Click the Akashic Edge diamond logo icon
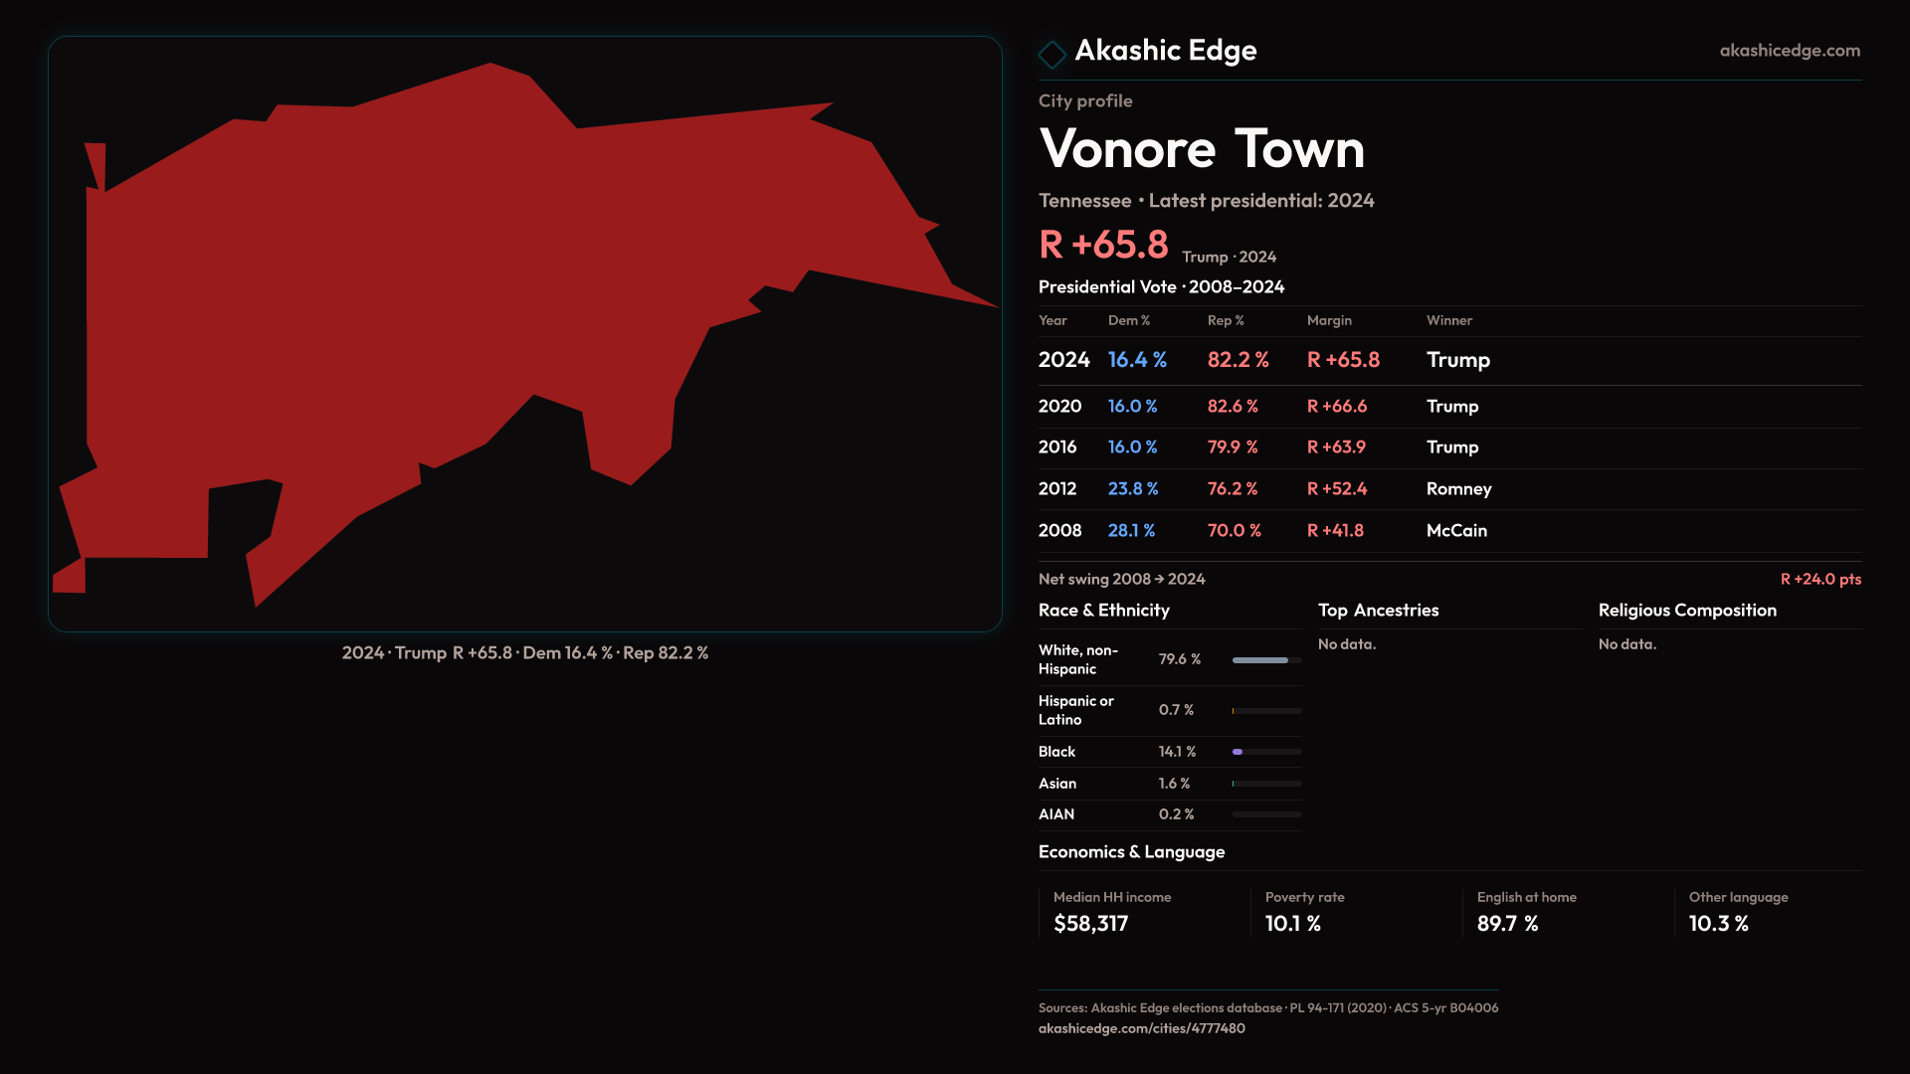This screenshot has width=1910, height=1074. [x=1051, y=54]
